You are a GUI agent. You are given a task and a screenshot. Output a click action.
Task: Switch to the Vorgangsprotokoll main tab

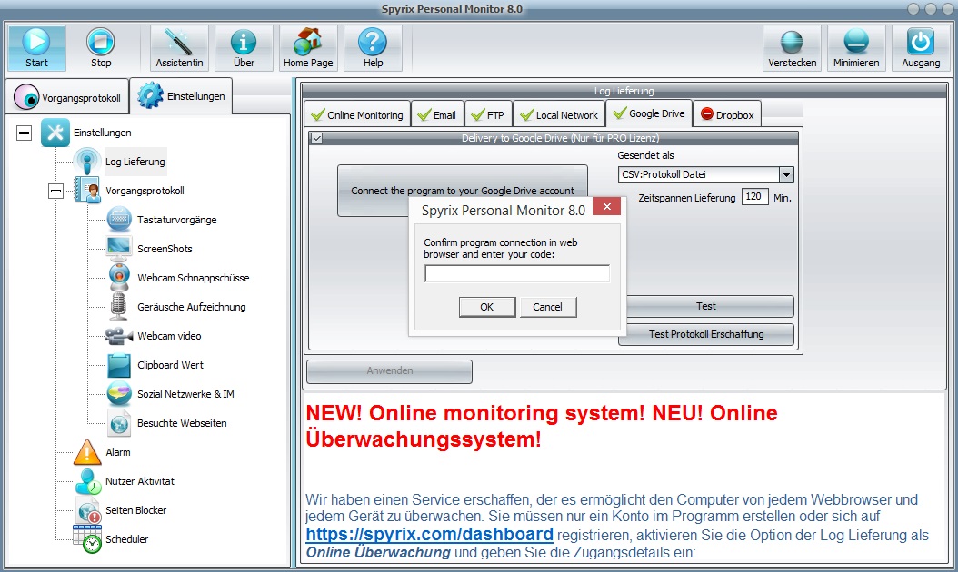[68, 97]
